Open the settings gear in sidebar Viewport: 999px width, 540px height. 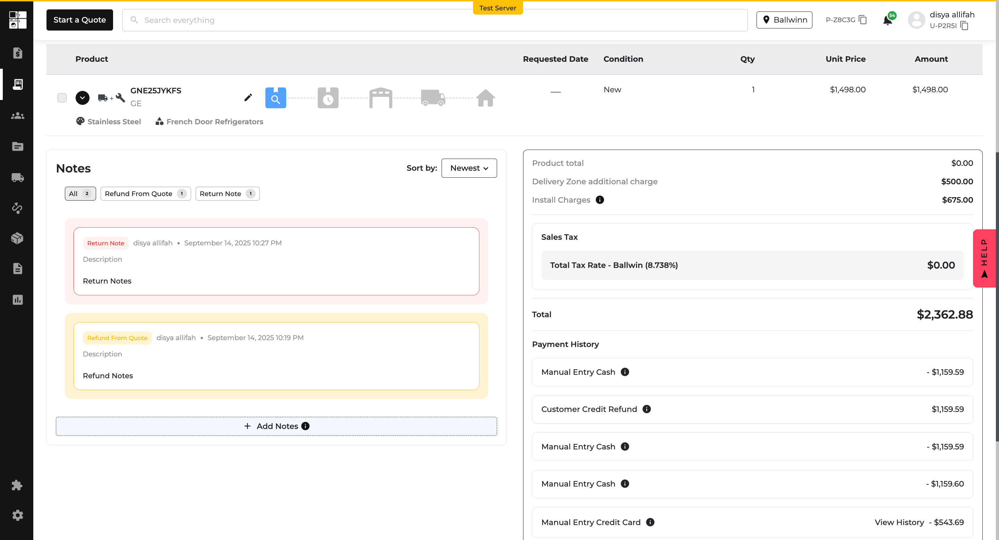17,515
